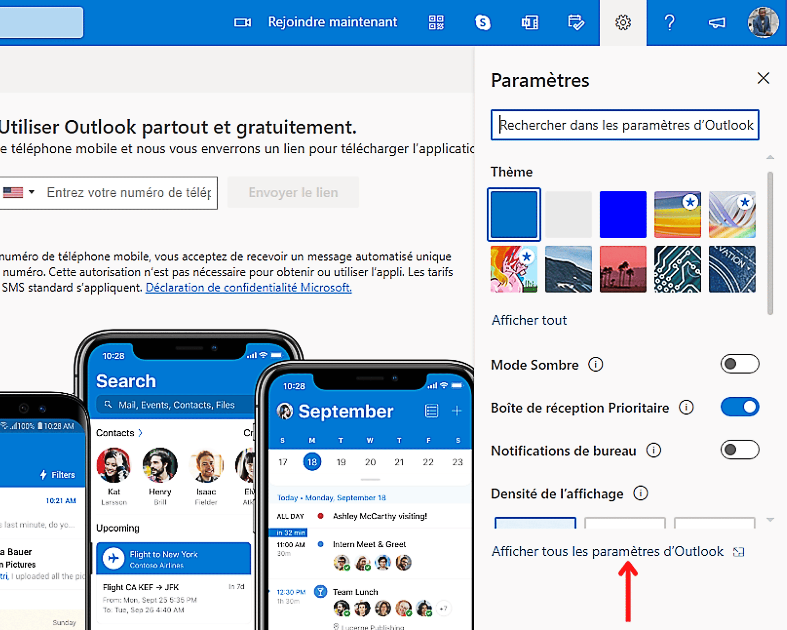Open the megaphone announcements icon

(x=717, y=22)
